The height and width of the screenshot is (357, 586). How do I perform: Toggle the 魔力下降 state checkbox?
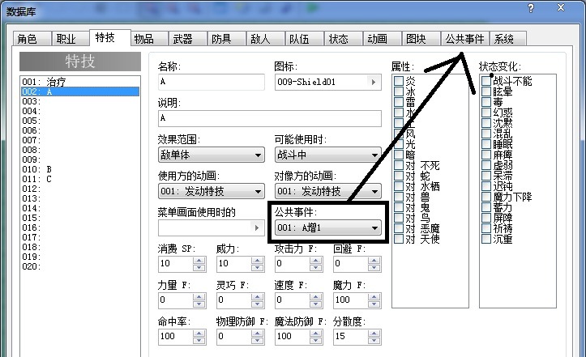[486, 197]
